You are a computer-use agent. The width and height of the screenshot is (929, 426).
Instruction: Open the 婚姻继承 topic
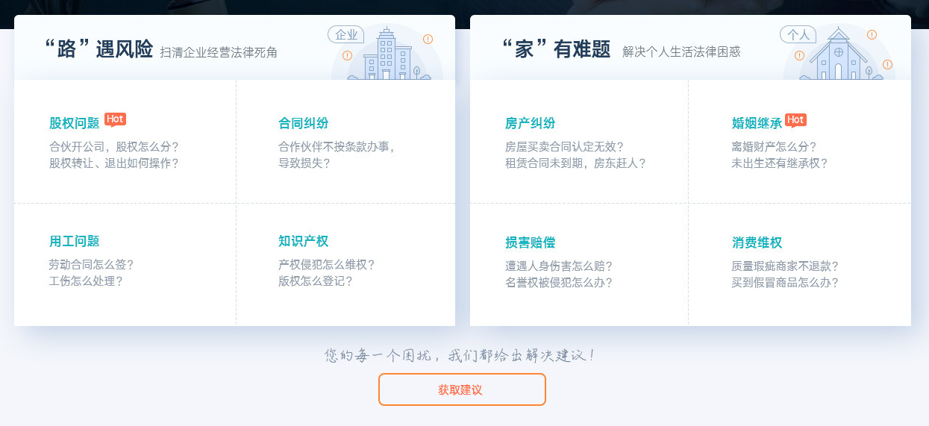[x=757, y=123]
